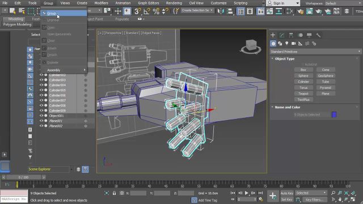Toggle Angle Snap icon

click(x=147, y=11)
